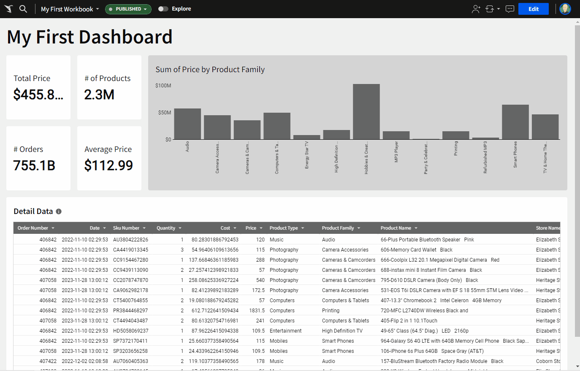
Task: Select cell 258.08625336927224
Action: coord(214,280)
